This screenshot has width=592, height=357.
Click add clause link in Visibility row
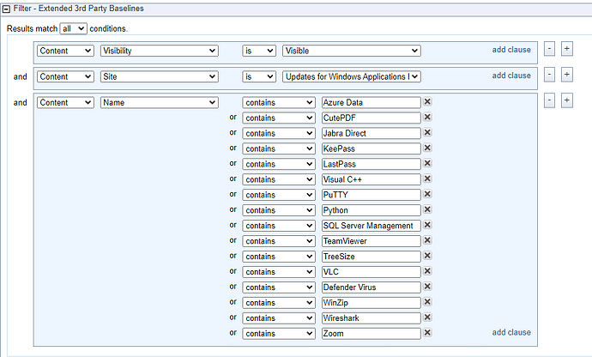pyautogui.click(x=511, y=50)
